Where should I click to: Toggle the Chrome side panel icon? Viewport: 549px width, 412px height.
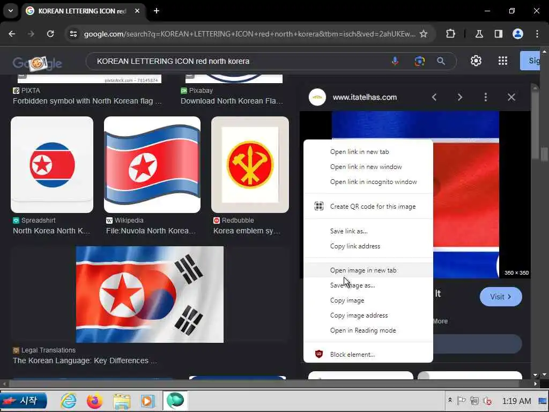pos(499,34)
